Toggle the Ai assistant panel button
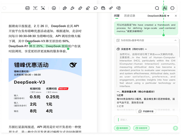Screen dimensions: 181x135 pos(165,8)
